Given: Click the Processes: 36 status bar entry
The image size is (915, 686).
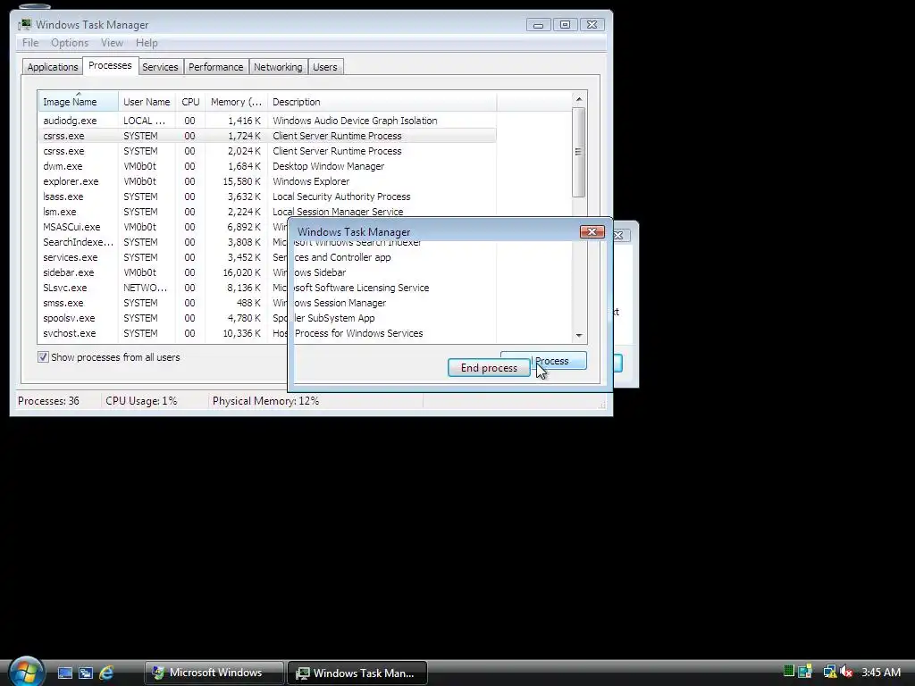Looking at the screenshot, I should pyautogui.click(x=48, y=401).
